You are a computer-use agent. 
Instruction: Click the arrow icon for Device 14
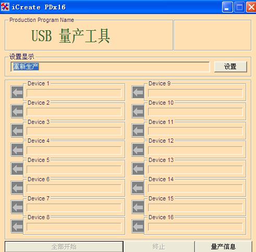pos(138,187)
